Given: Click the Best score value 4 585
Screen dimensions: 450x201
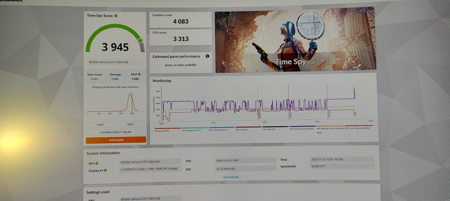Looking at the screenshot, I should tap(135, 79).
